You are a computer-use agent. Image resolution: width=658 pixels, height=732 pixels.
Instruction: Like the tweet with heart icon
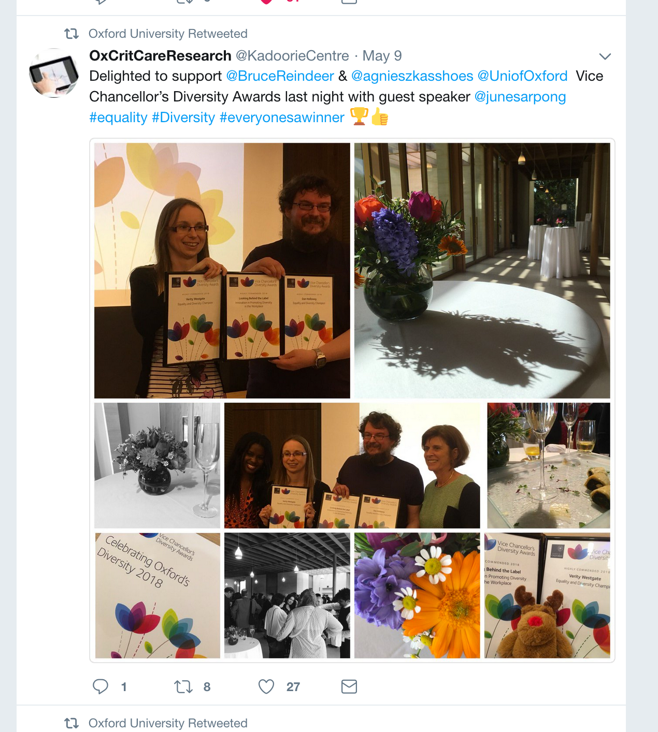[x=266, y=686]
